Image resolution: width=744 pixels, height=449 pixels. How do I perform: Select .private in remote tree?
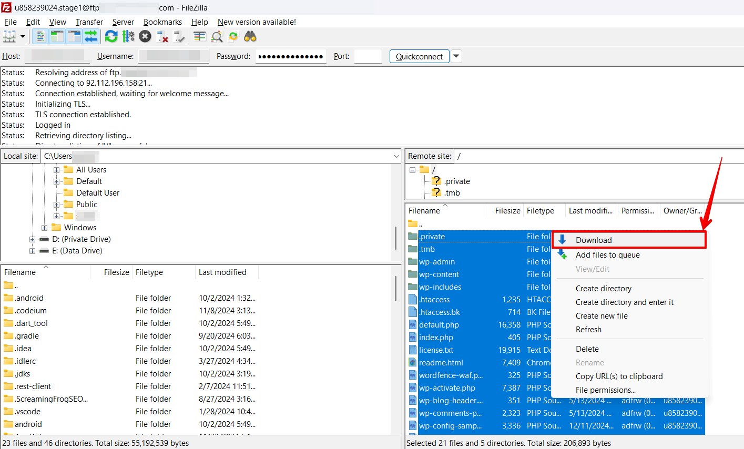(x=456, y=181)
